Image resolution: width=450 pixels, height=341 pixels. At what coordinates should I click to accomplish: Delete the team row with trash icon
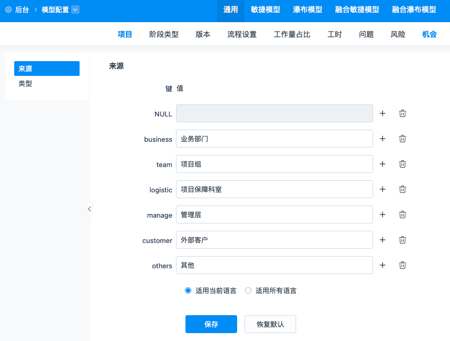pos(403,164)
